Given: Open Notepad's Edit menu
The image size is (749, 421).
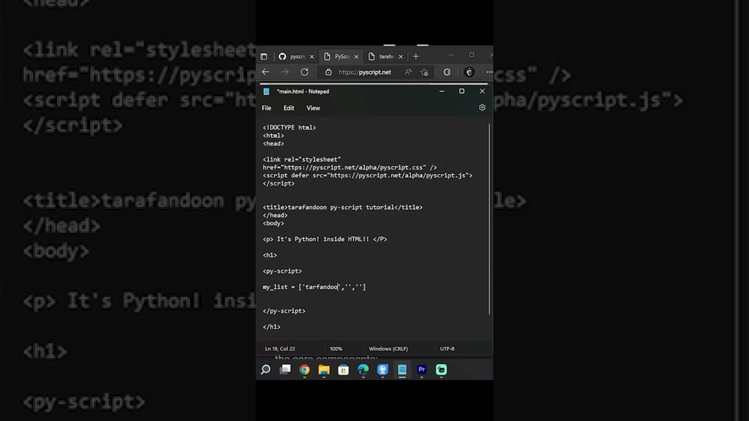Looking at the screenshot, I should (x=289, y=108).
